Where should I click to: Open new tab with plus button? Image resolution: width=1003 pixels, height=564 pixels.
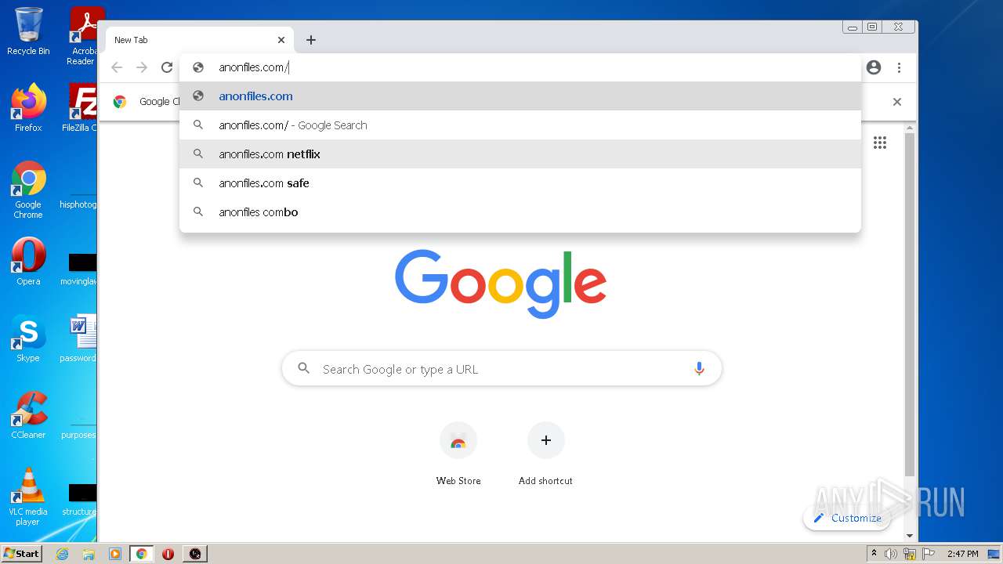(x=311, y=40)
